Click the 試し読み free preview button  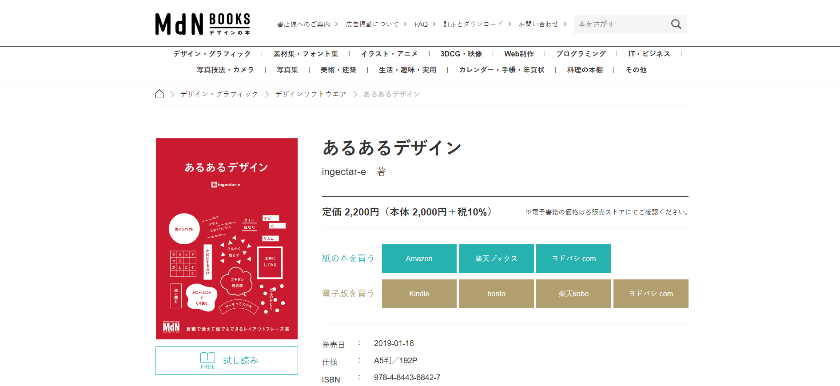click(227, 361)
